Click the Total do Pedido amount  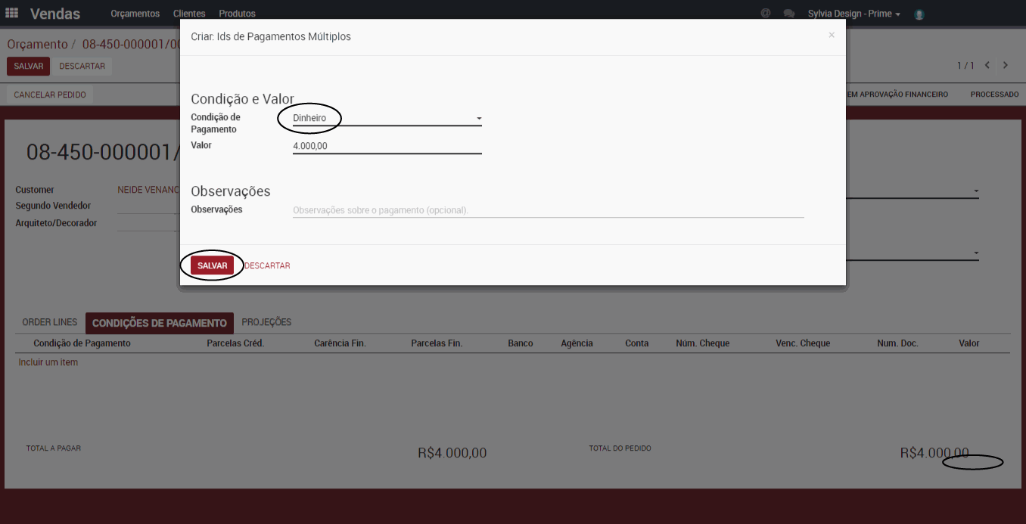pyautogui.click(x=934, y=453)
